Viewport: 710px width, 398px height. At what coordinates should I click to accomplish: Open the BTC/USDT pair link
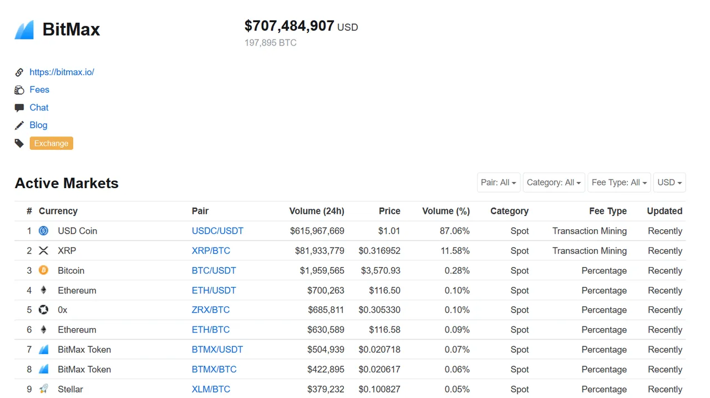coord(214,270)
